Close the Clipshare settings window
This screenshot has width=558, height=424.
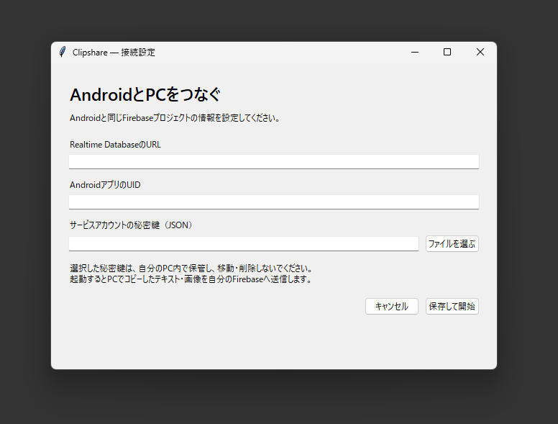tap(480, 52)
